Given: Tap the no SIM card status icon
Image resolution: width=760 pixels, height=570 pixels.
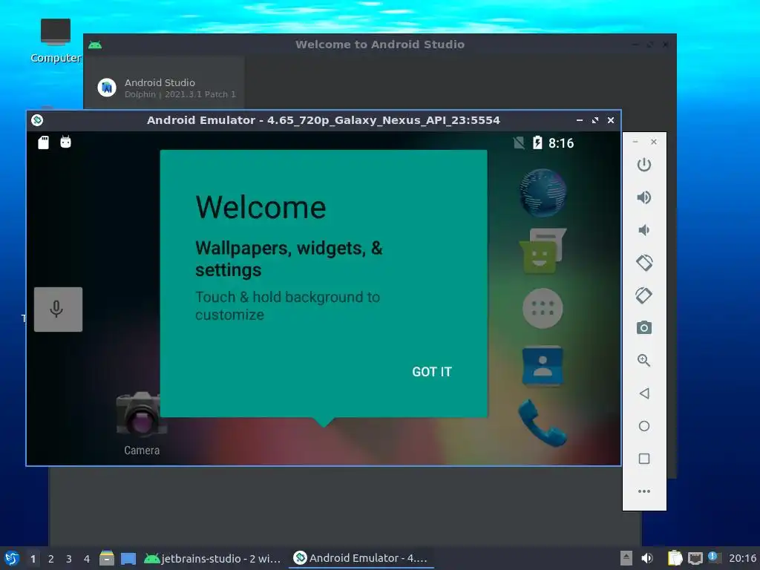Looking at the screenshot, I should point(519,142).
